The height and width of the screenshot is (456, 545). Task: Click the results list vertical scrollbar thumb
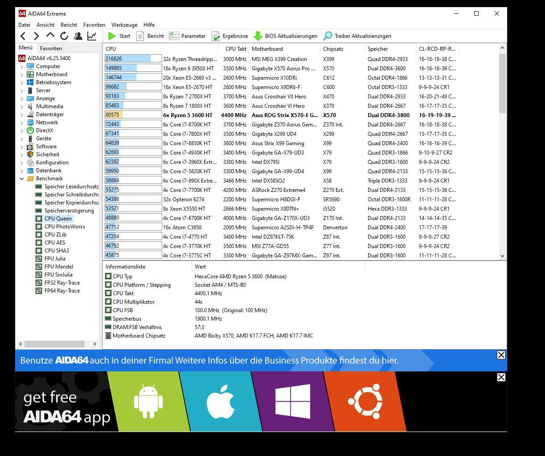click(502, 83)
